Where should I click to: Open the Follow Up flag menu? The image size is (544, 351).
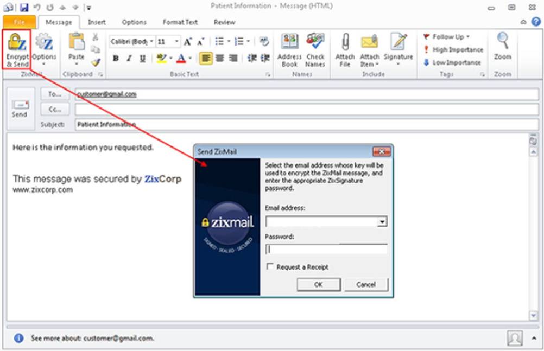click(x=446, y=37)
